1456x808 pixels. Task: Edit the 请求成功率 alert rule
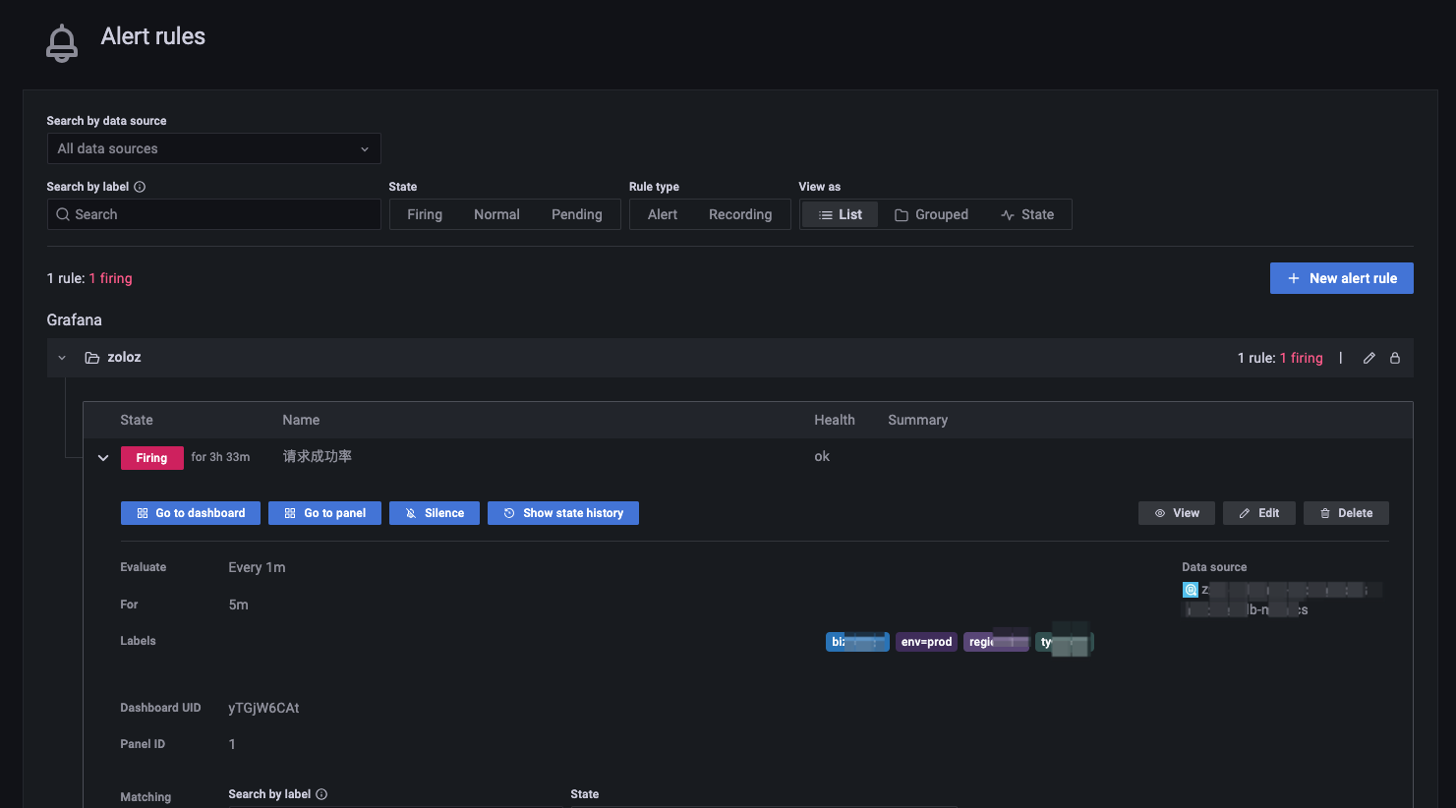[x=1259, y=513]
